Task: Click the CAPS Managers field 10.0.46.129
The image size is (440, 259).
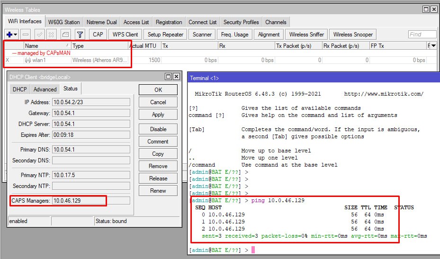Action: 91,201
